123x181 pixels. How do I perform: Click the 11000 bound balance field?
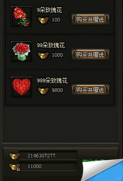[x=48, y=166]
